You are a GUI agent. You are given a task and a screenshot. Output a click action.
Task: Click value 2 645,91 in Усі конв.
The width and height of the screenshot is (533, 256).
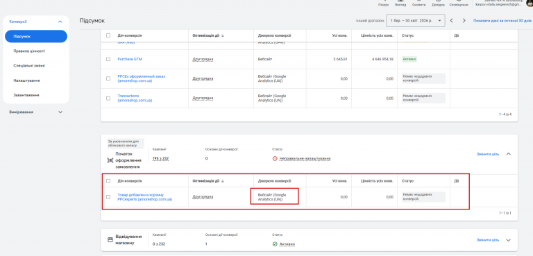point(340,59)
